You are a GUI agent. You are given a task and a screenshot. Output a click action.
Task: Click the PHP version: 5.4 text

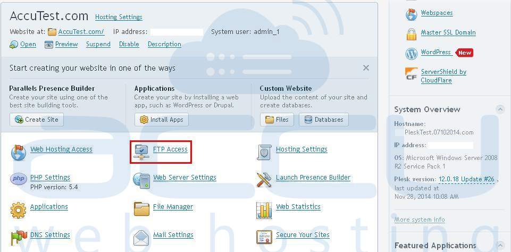tap(54, 187)
